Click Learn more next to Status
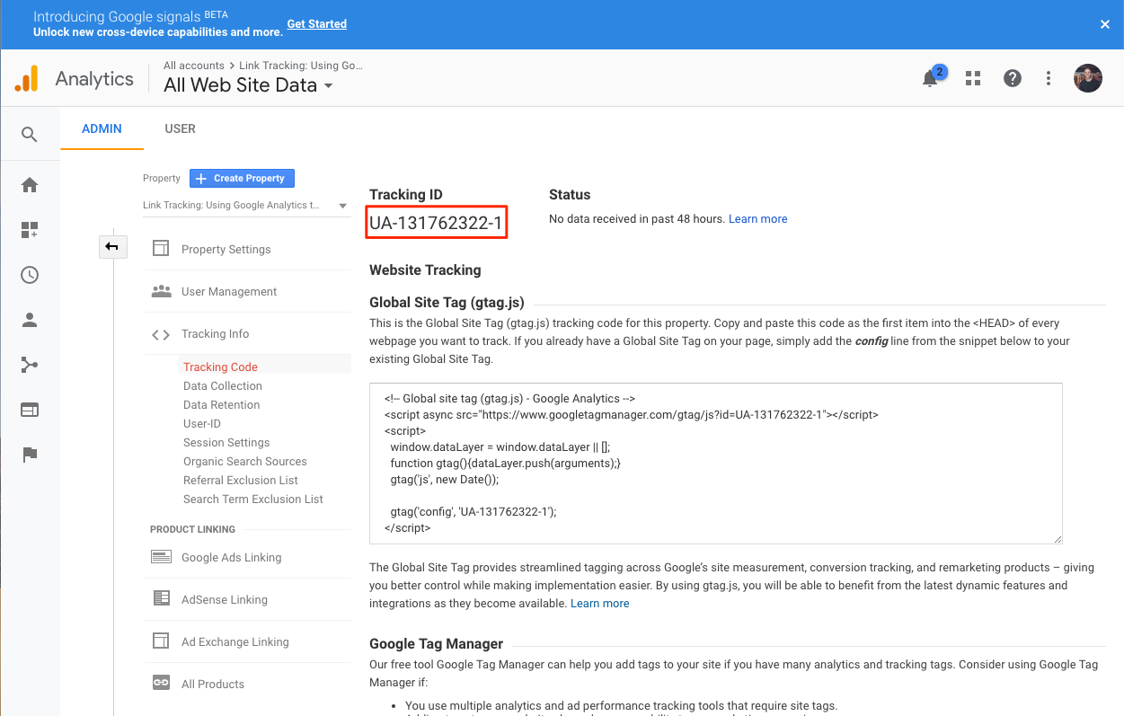The height and width of the screenshot is (716, 1124). click(x=757, y=218)
